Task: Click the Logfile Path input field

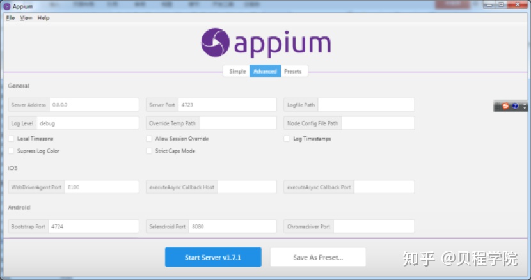Action: [x=366, y=105]
